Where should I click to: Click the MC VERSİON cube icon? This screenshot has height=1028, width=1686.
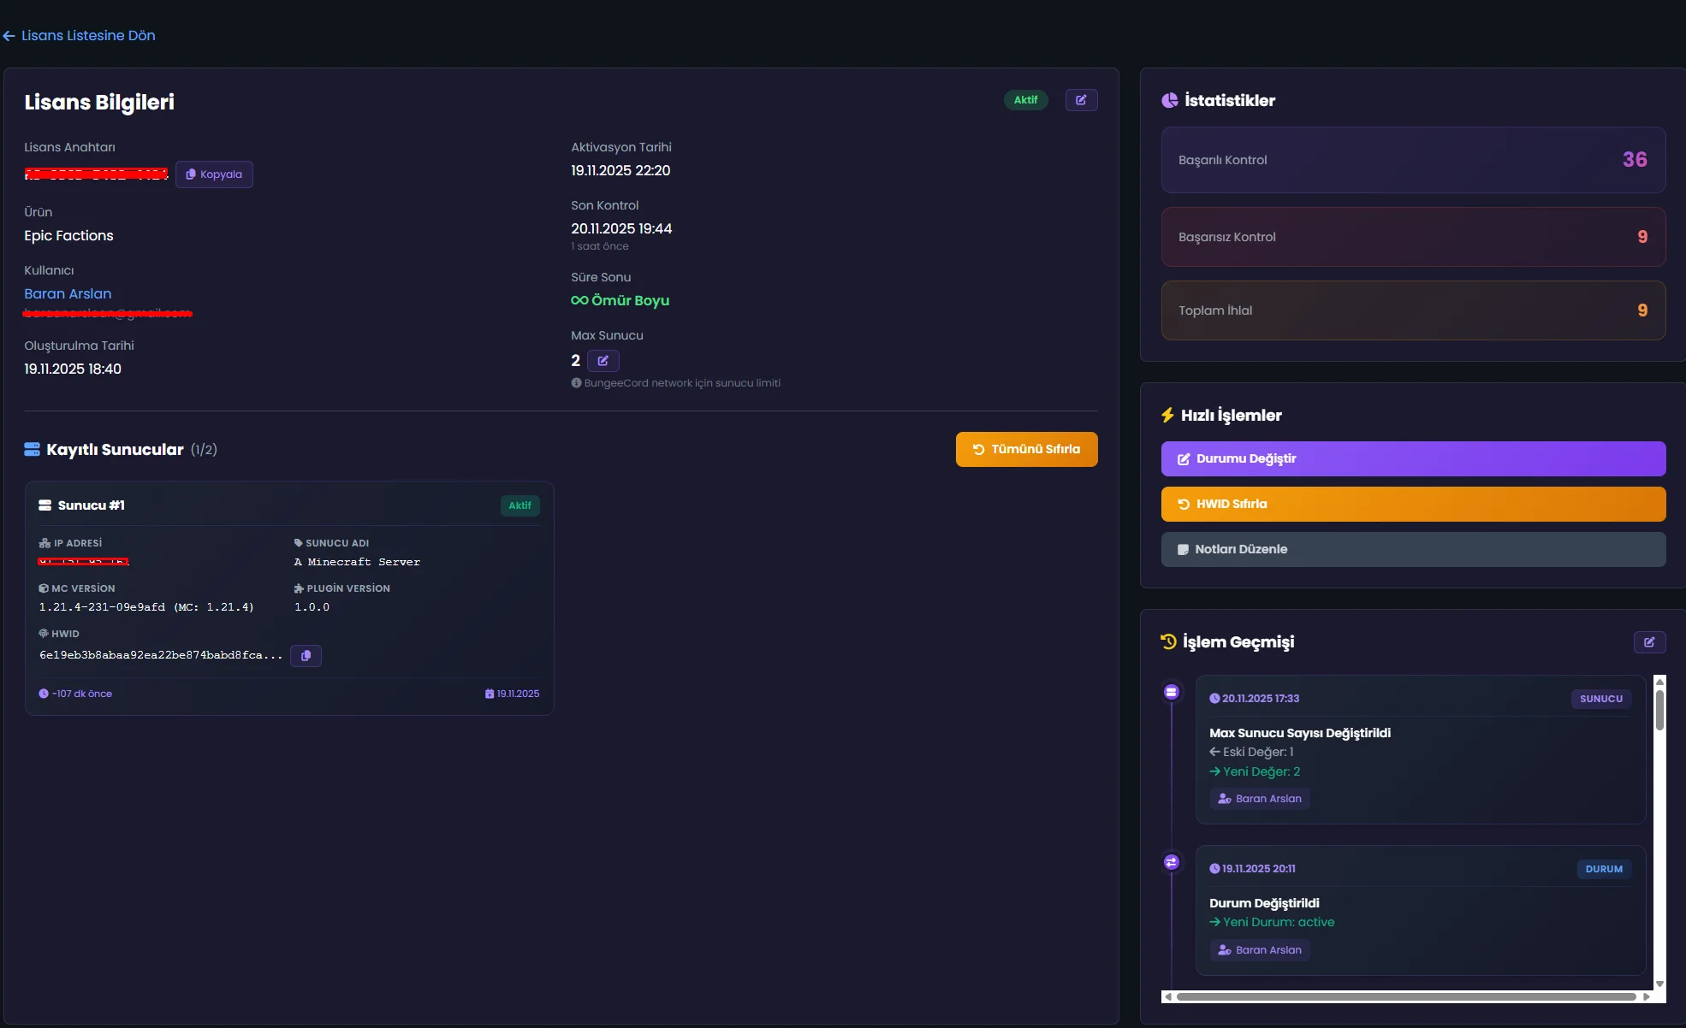pos(44,588)
